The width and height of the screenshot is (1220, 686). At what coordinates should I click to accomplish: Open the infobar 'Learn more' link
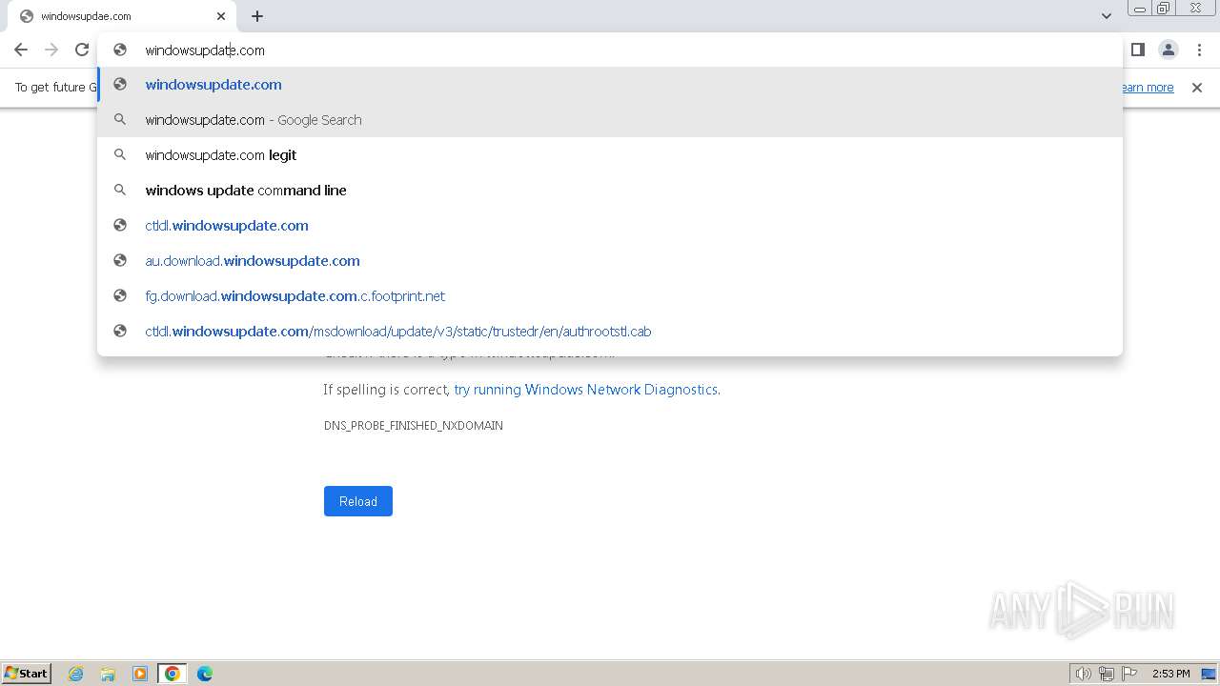(1148, 88)
